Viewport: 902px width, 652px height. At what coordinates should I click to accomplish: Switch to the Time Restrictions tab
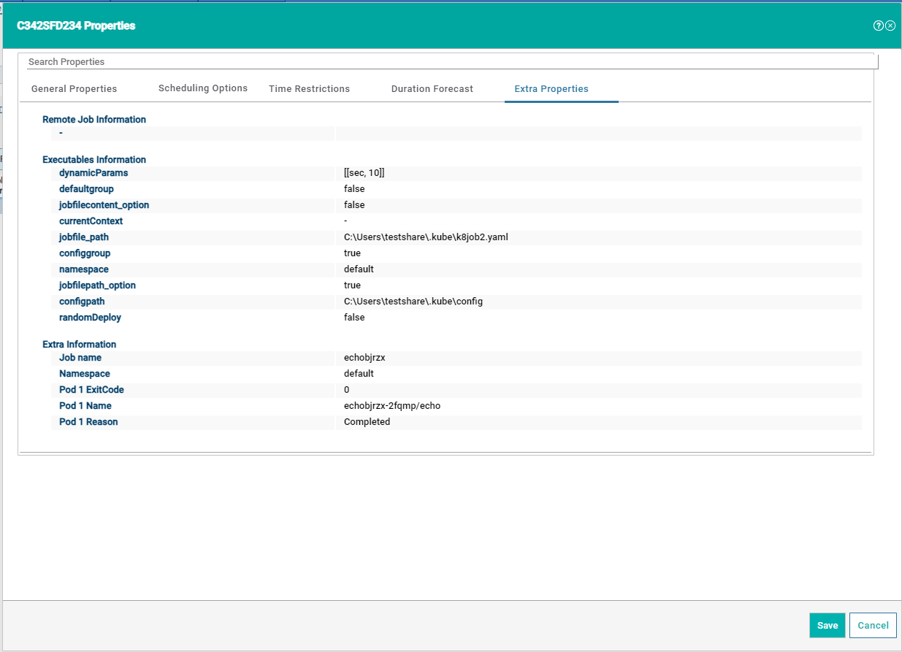click(x=309, y=88)
